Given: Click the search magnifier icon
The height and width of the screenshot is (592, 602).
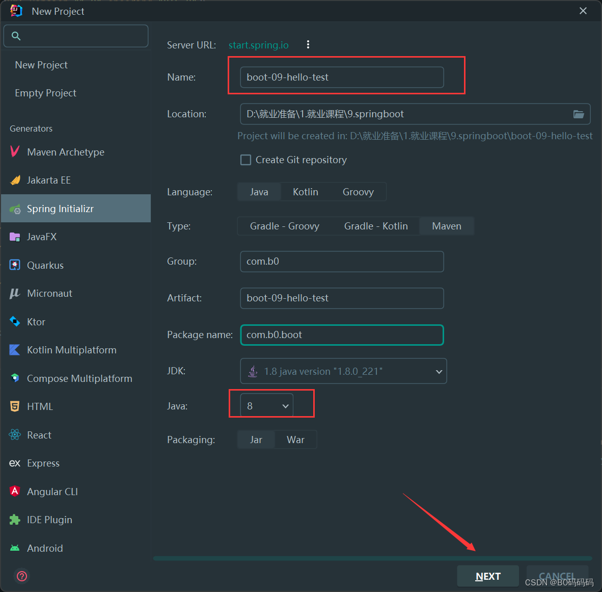Looking at the screenshot, I should click(x=16, y=36).
